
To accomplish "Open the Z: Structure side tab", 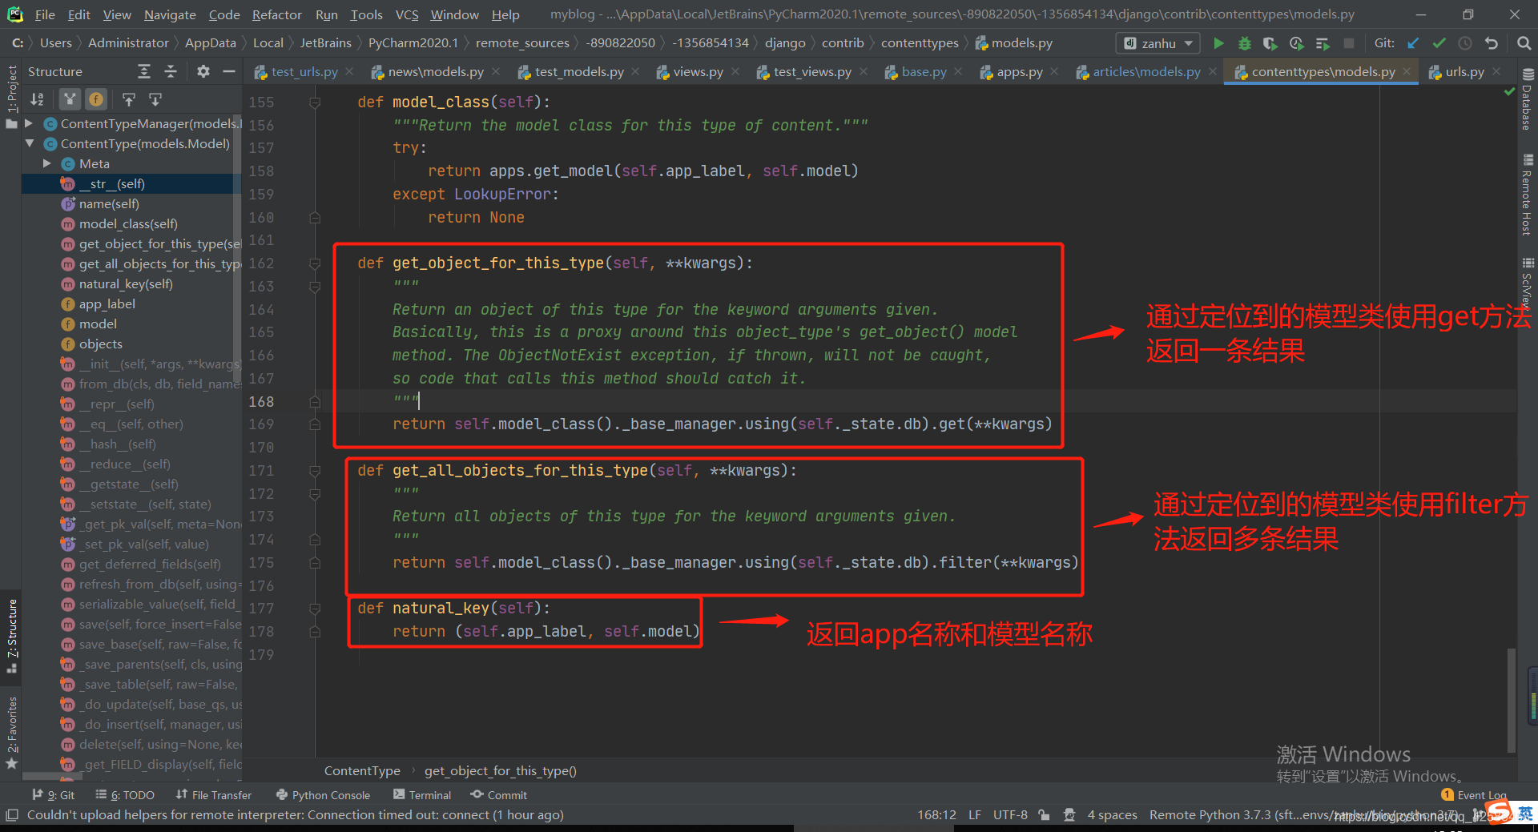I will pyautogui.click(x=11, y=636).
